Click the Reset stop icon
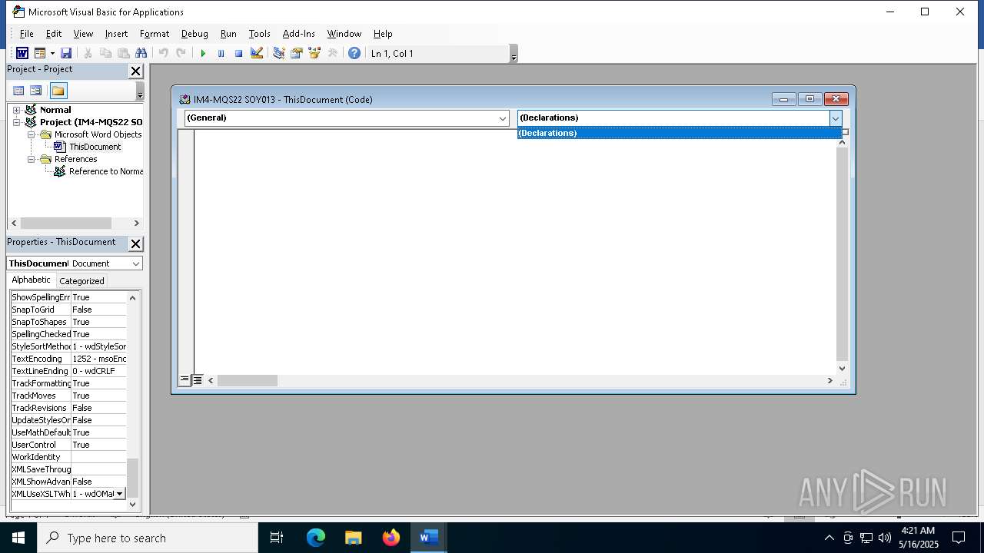This screenshot has width=984, height=553. tap(238, 53)
